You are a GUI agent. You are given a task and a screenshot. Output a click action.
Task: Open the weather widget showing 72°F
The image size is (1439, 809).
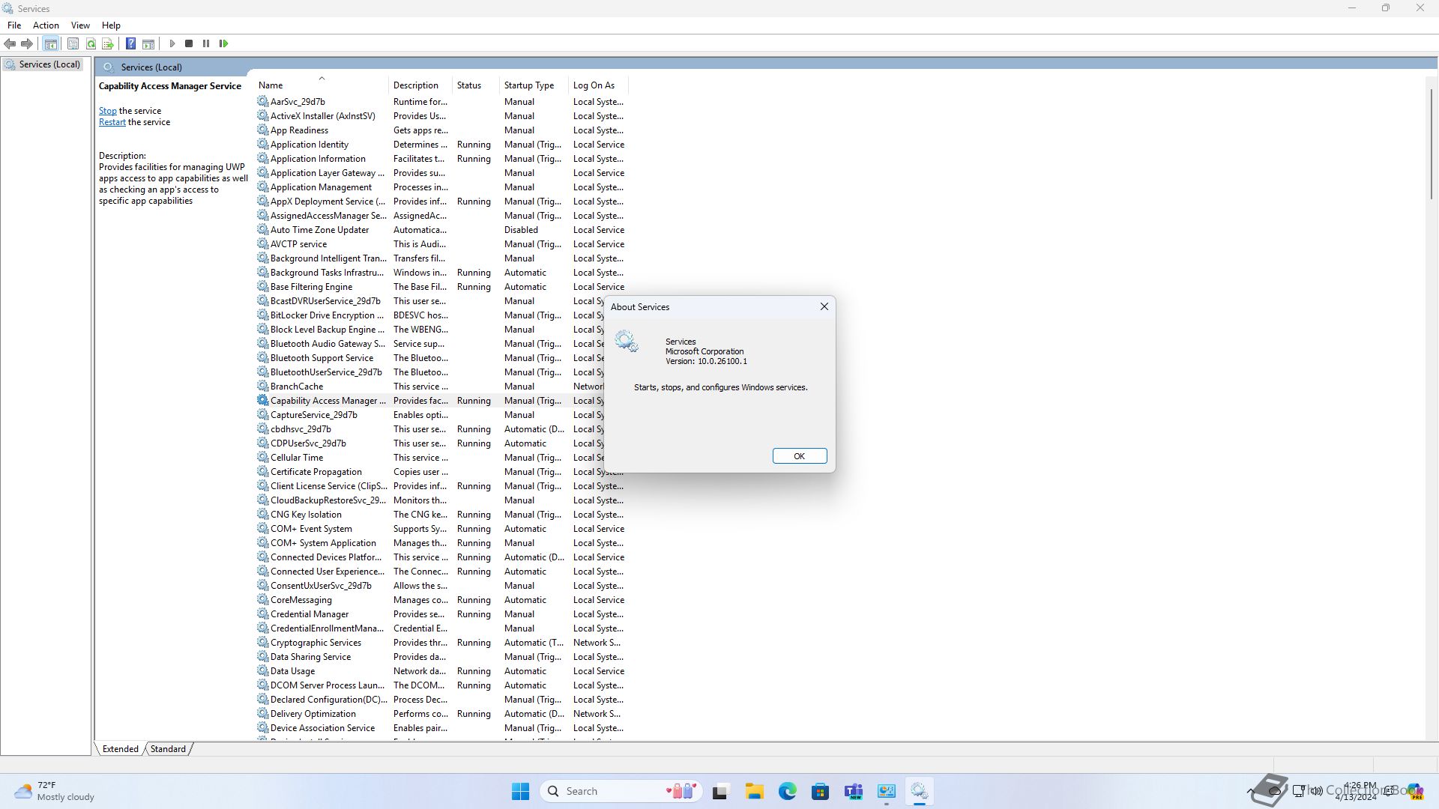[54, 791]
